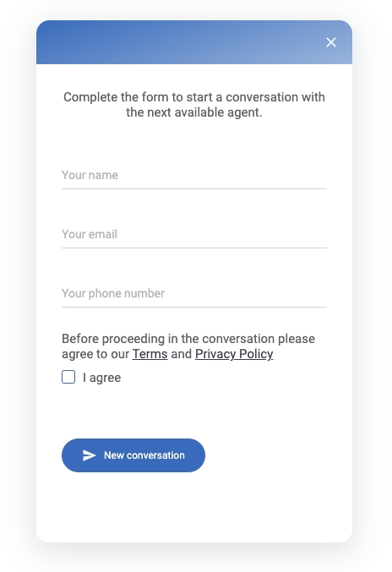Activate the Your phone number field
Viewport: 392px width, 572px height.
coord(194,294)
